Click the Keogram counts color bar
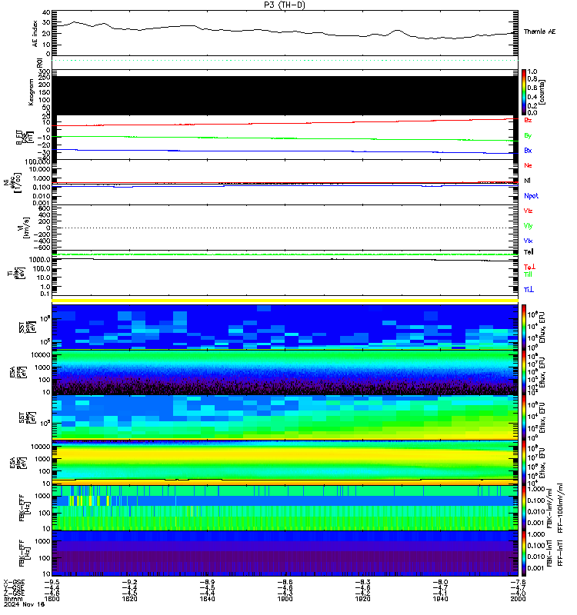The width and height of the screenshot is (577, 615). [524, 92]
